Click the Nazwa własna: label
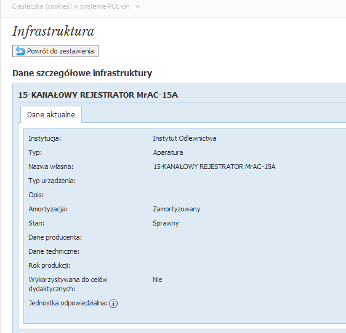The height and width of the screenshot is (333, 346). tap(50, 166)
